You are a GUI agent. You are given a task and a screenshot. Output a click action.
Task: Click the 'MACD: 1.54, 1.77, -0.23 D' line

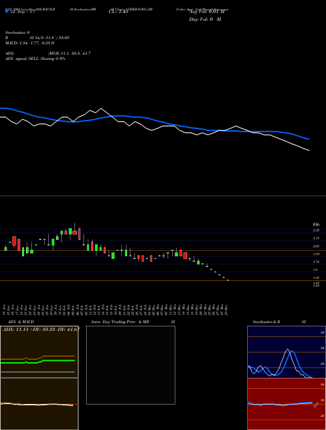pyautogui.click(x=29, y=43)
